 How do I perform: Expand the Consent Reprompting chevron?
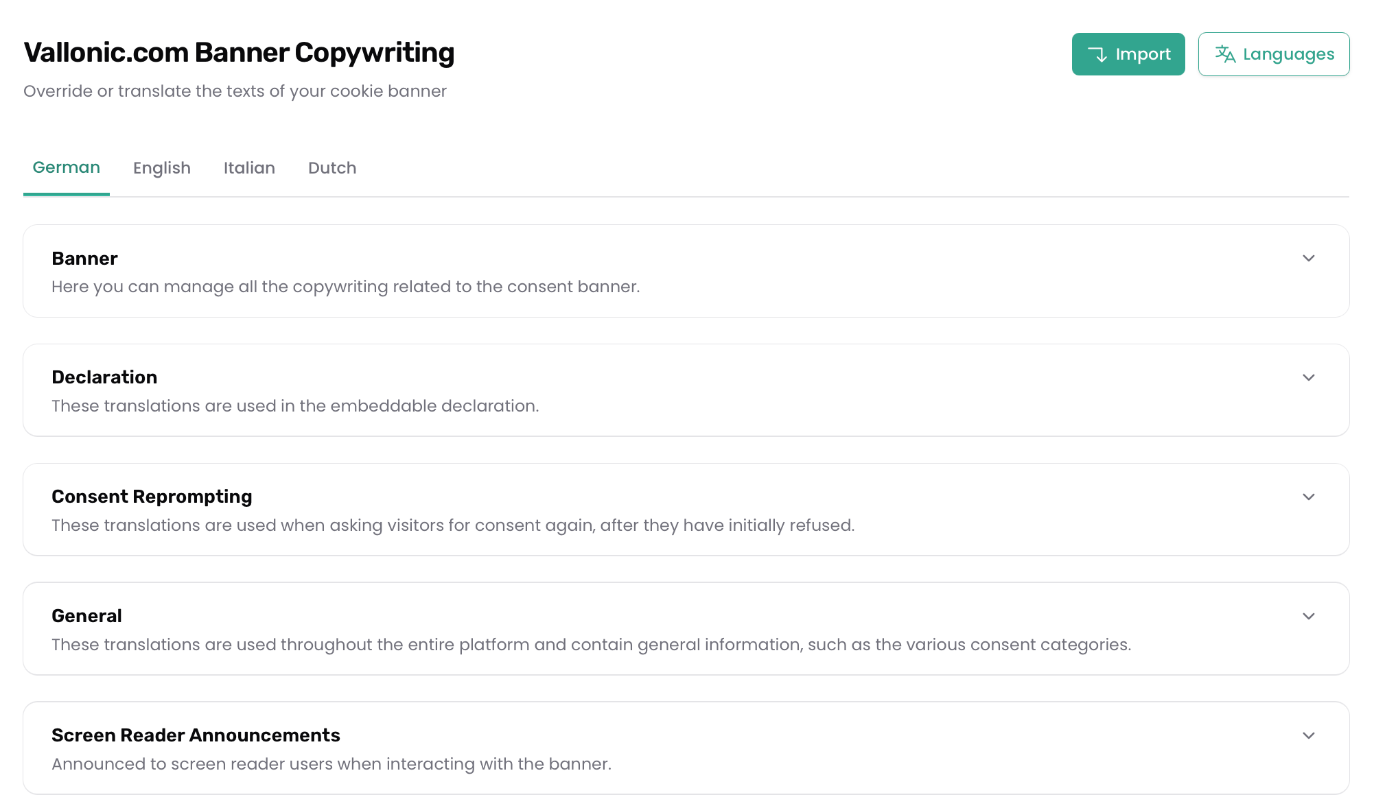pos(1309,497)
